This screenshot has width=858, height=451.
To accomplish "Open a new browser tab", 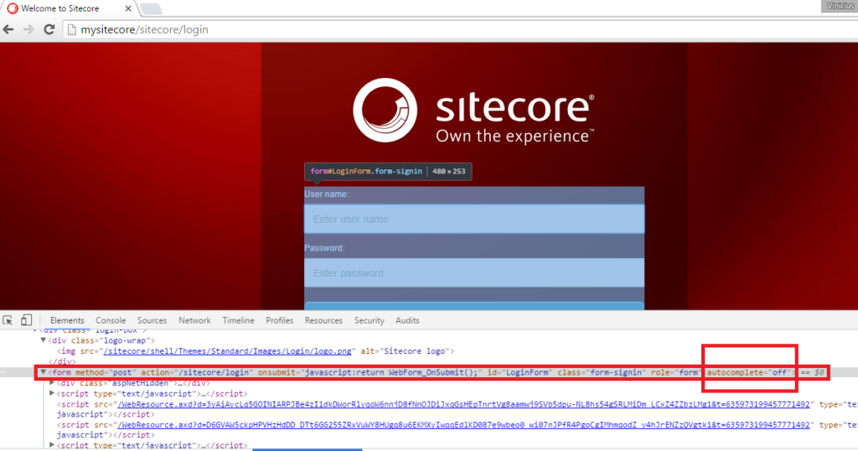I will (x=151, y=8).
